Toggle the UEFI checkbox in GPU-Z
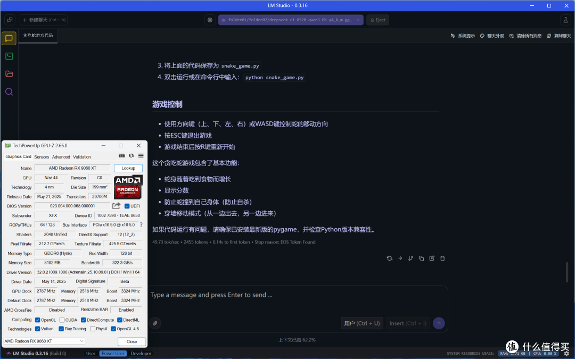The image size is (575, 359). click(x=127, y=206)
